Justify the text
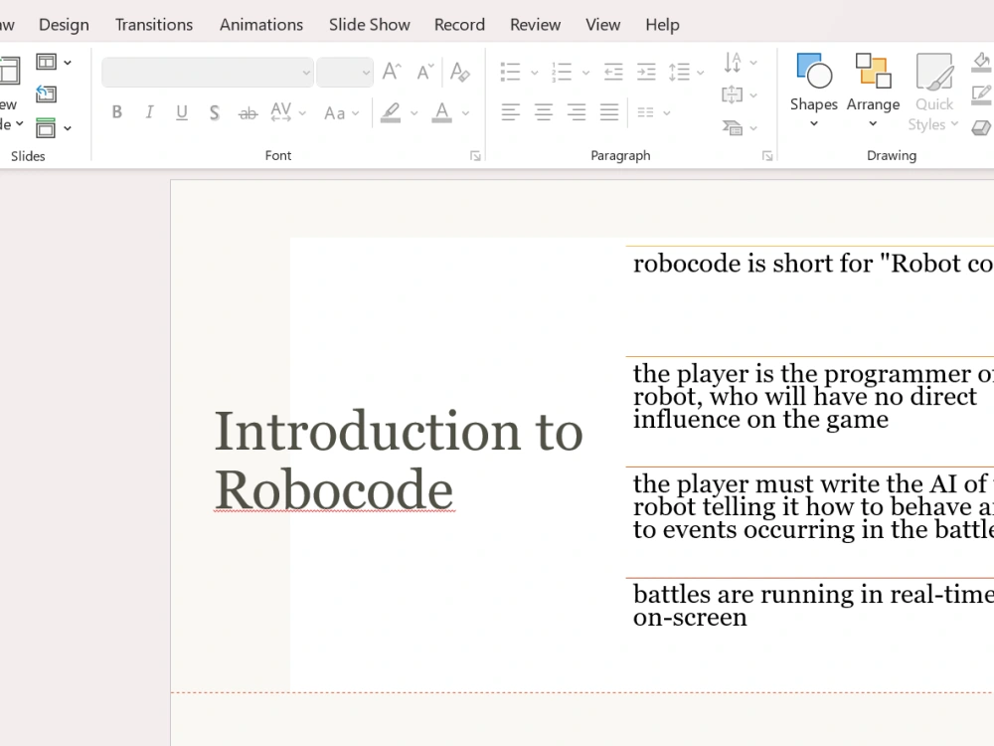 (609, 112)
